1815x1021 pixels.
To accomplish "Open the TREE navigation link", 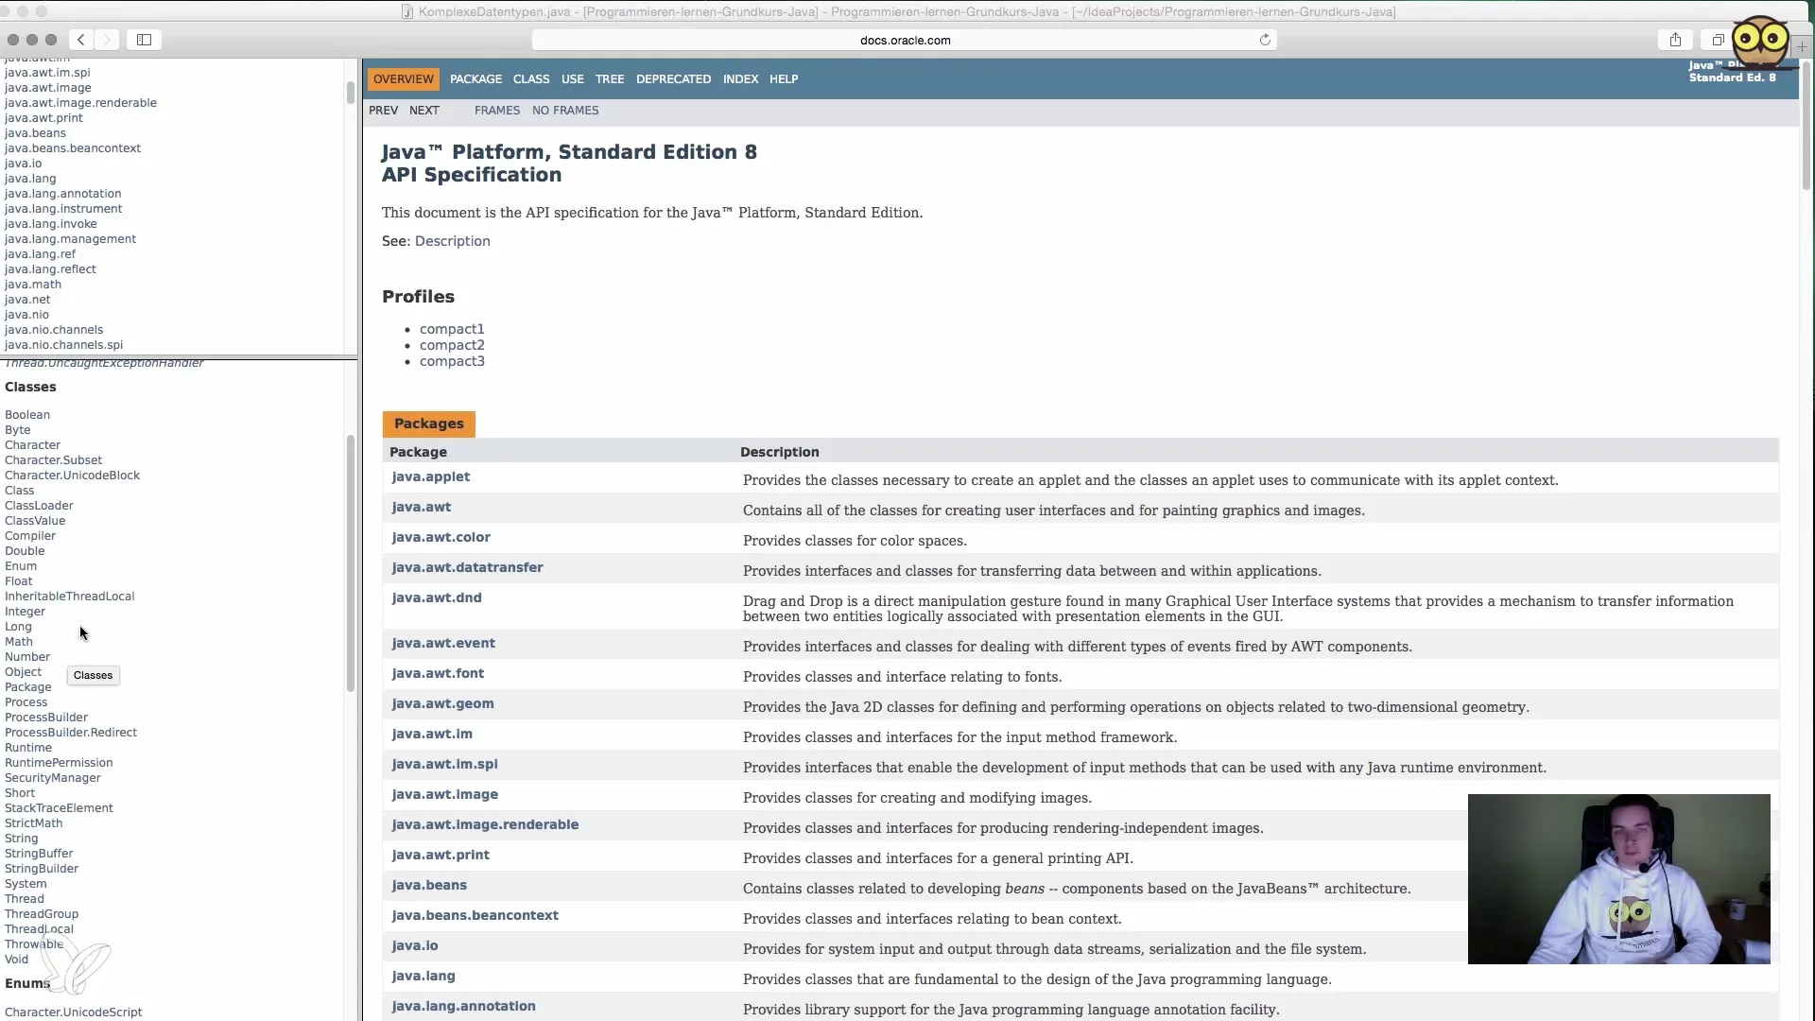I will pyautogui.click(x=610, y=79).
